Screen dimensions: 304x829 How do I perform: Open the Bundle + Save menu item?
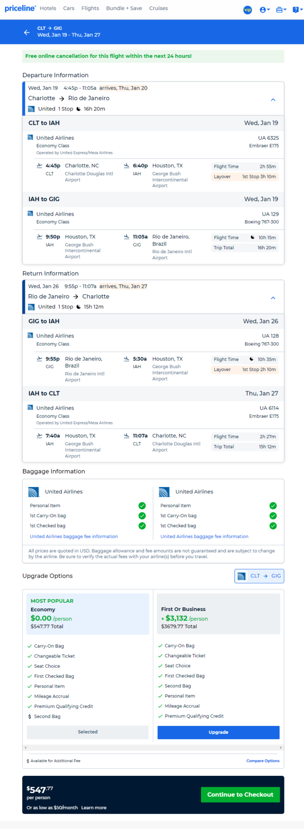pyautogui.click(x=124, y=8)
